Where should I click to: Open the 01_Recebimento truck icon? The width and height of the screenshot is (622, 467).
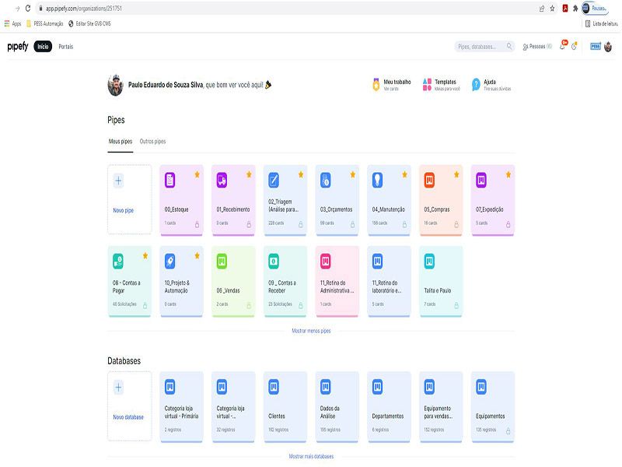point(222,180)
